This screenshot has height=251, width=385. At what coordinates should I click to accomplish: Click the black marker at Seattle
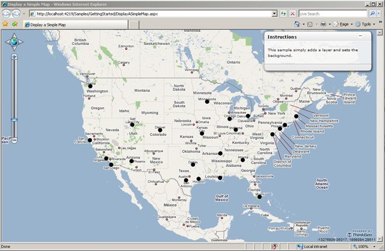click(90, 86)
